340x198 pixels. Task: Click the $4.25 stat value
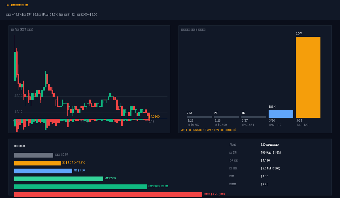pyautogui.click(x=264, y=184)
